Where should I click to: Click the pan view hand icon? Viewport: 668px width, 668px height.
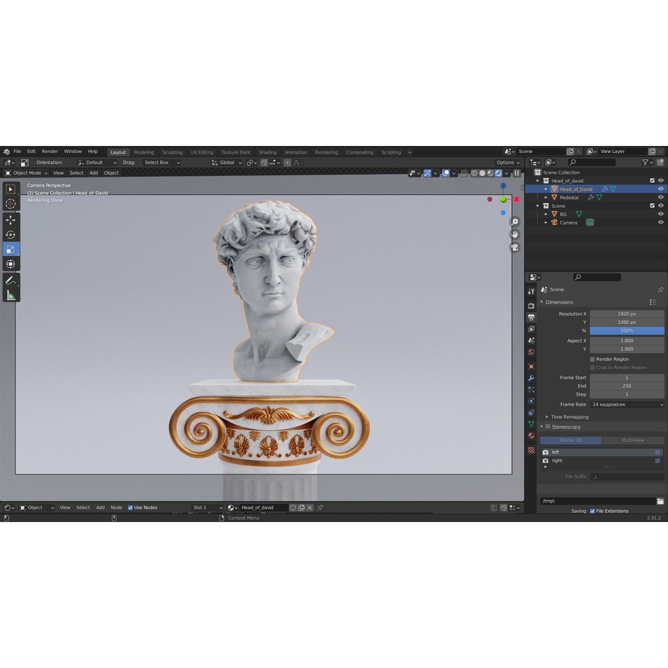[515, 235]
